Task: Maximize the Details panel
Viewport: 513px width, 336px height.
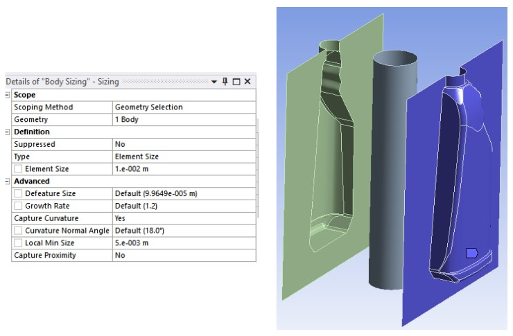Action: (x=236, y=82)
